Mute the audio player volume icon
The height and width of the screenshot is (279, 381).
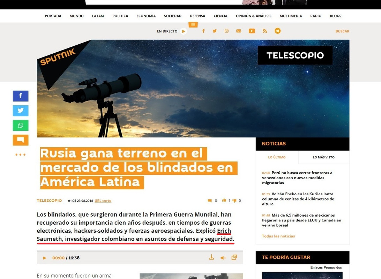click(x=223, y=258)
